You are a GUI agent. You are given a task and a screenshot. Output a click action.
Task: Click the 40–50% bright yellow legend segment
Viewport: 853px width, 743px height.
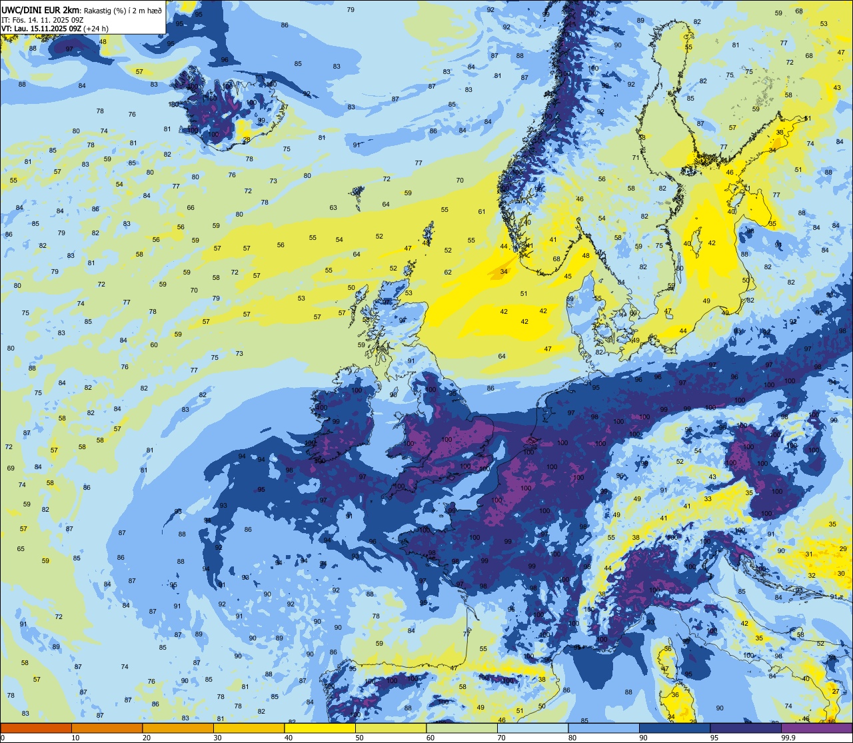320,728
